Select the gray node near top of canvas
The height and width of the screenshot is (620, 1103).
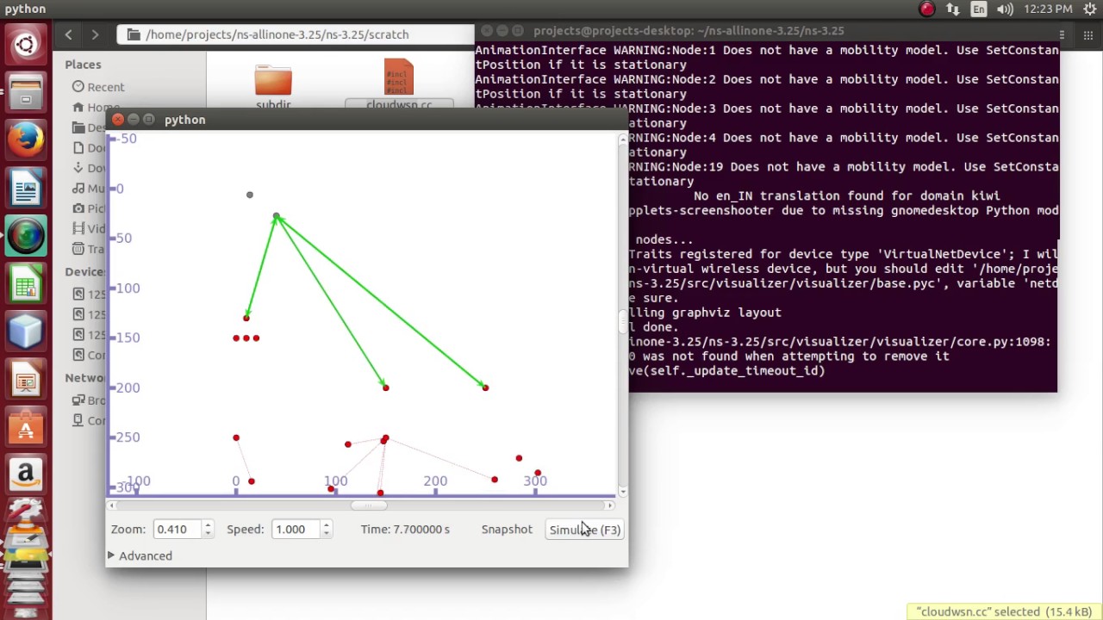250,195
